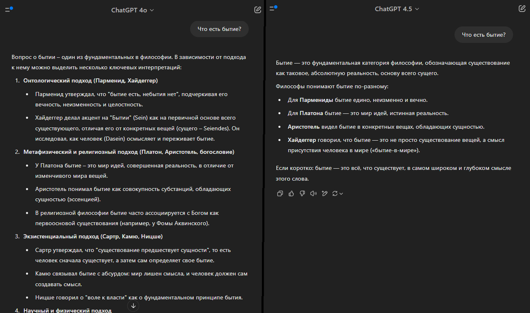Click paragraph 'Бытие — это фундаментальная категория'
The height and width of the screenshot is (313, 530).
393,68
